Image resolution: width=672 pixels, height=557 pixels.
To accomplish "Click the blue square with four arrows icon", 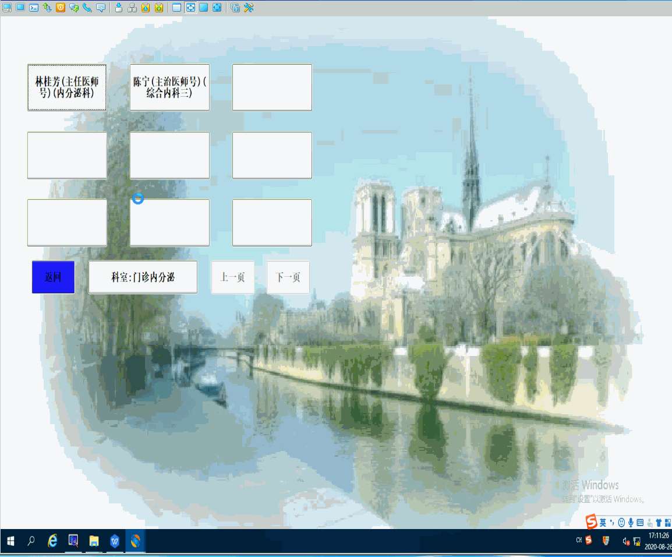I will pyautogui.click(x=217, y=8).
